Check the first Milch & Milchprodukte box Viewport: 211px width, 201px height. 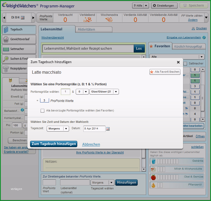159,169
